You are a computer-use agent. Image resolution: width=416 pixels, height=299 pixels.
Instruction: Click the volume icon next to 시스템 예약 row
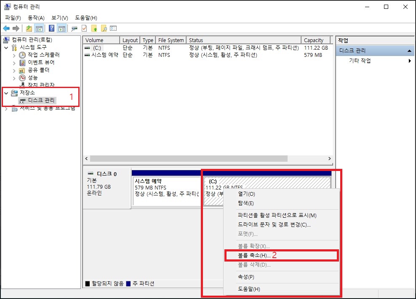click(87, 55)
